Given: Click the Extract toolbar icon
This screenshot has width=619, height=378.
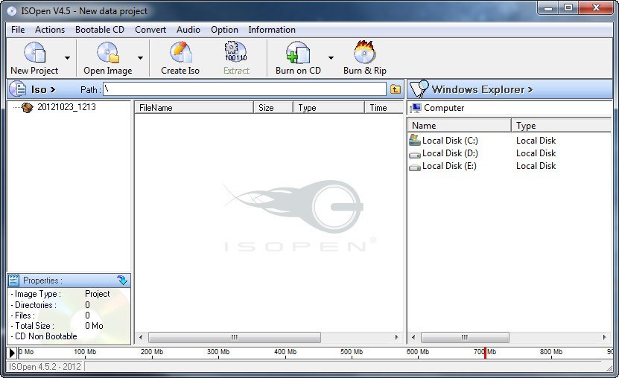Looking at the screenshot, I should coord(236,51).
